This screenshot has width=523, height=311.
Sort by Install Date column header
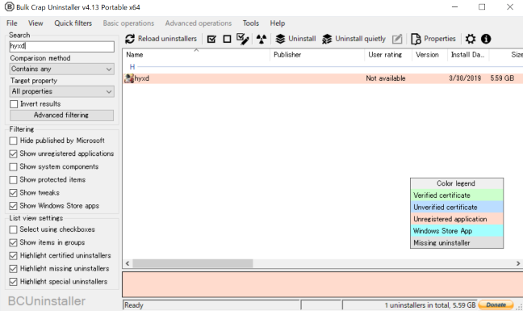click(x=468, y=55)
